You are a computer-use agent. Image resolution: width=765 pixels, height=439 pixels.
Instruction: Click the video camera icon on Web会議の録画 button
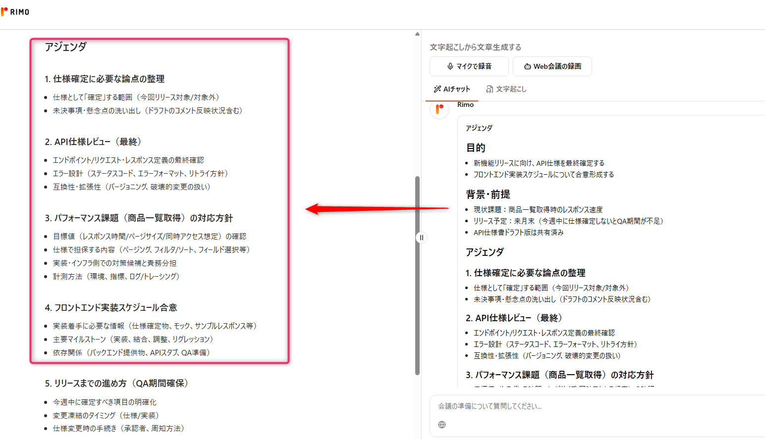point(527,66)
